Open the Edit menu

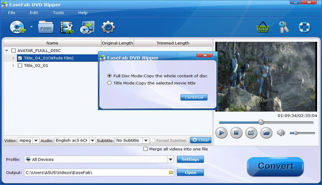(34, 13)
